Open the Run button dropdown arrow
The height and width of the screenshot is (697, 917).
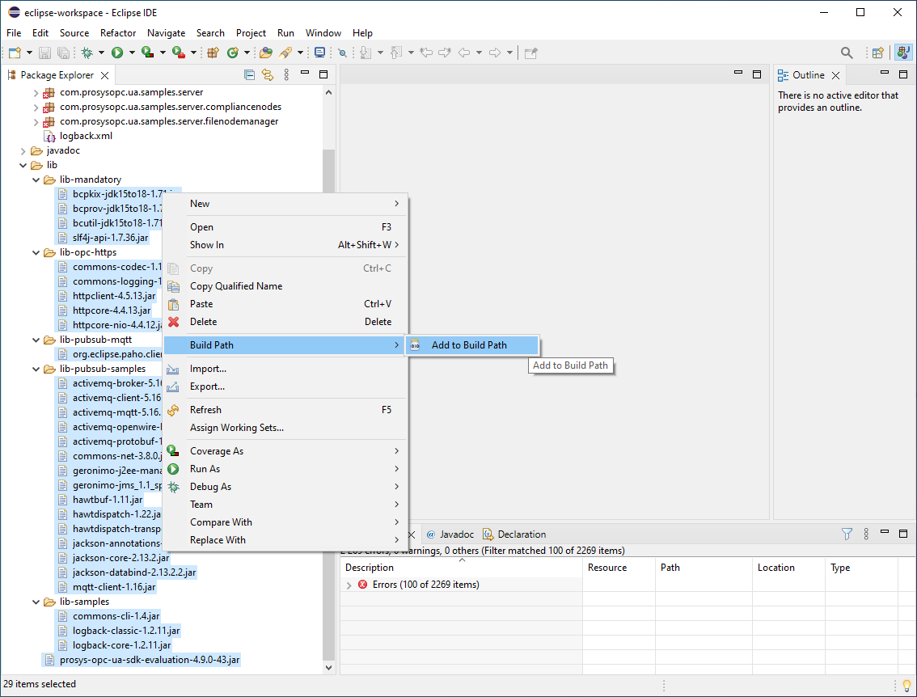tap(132, 53)
